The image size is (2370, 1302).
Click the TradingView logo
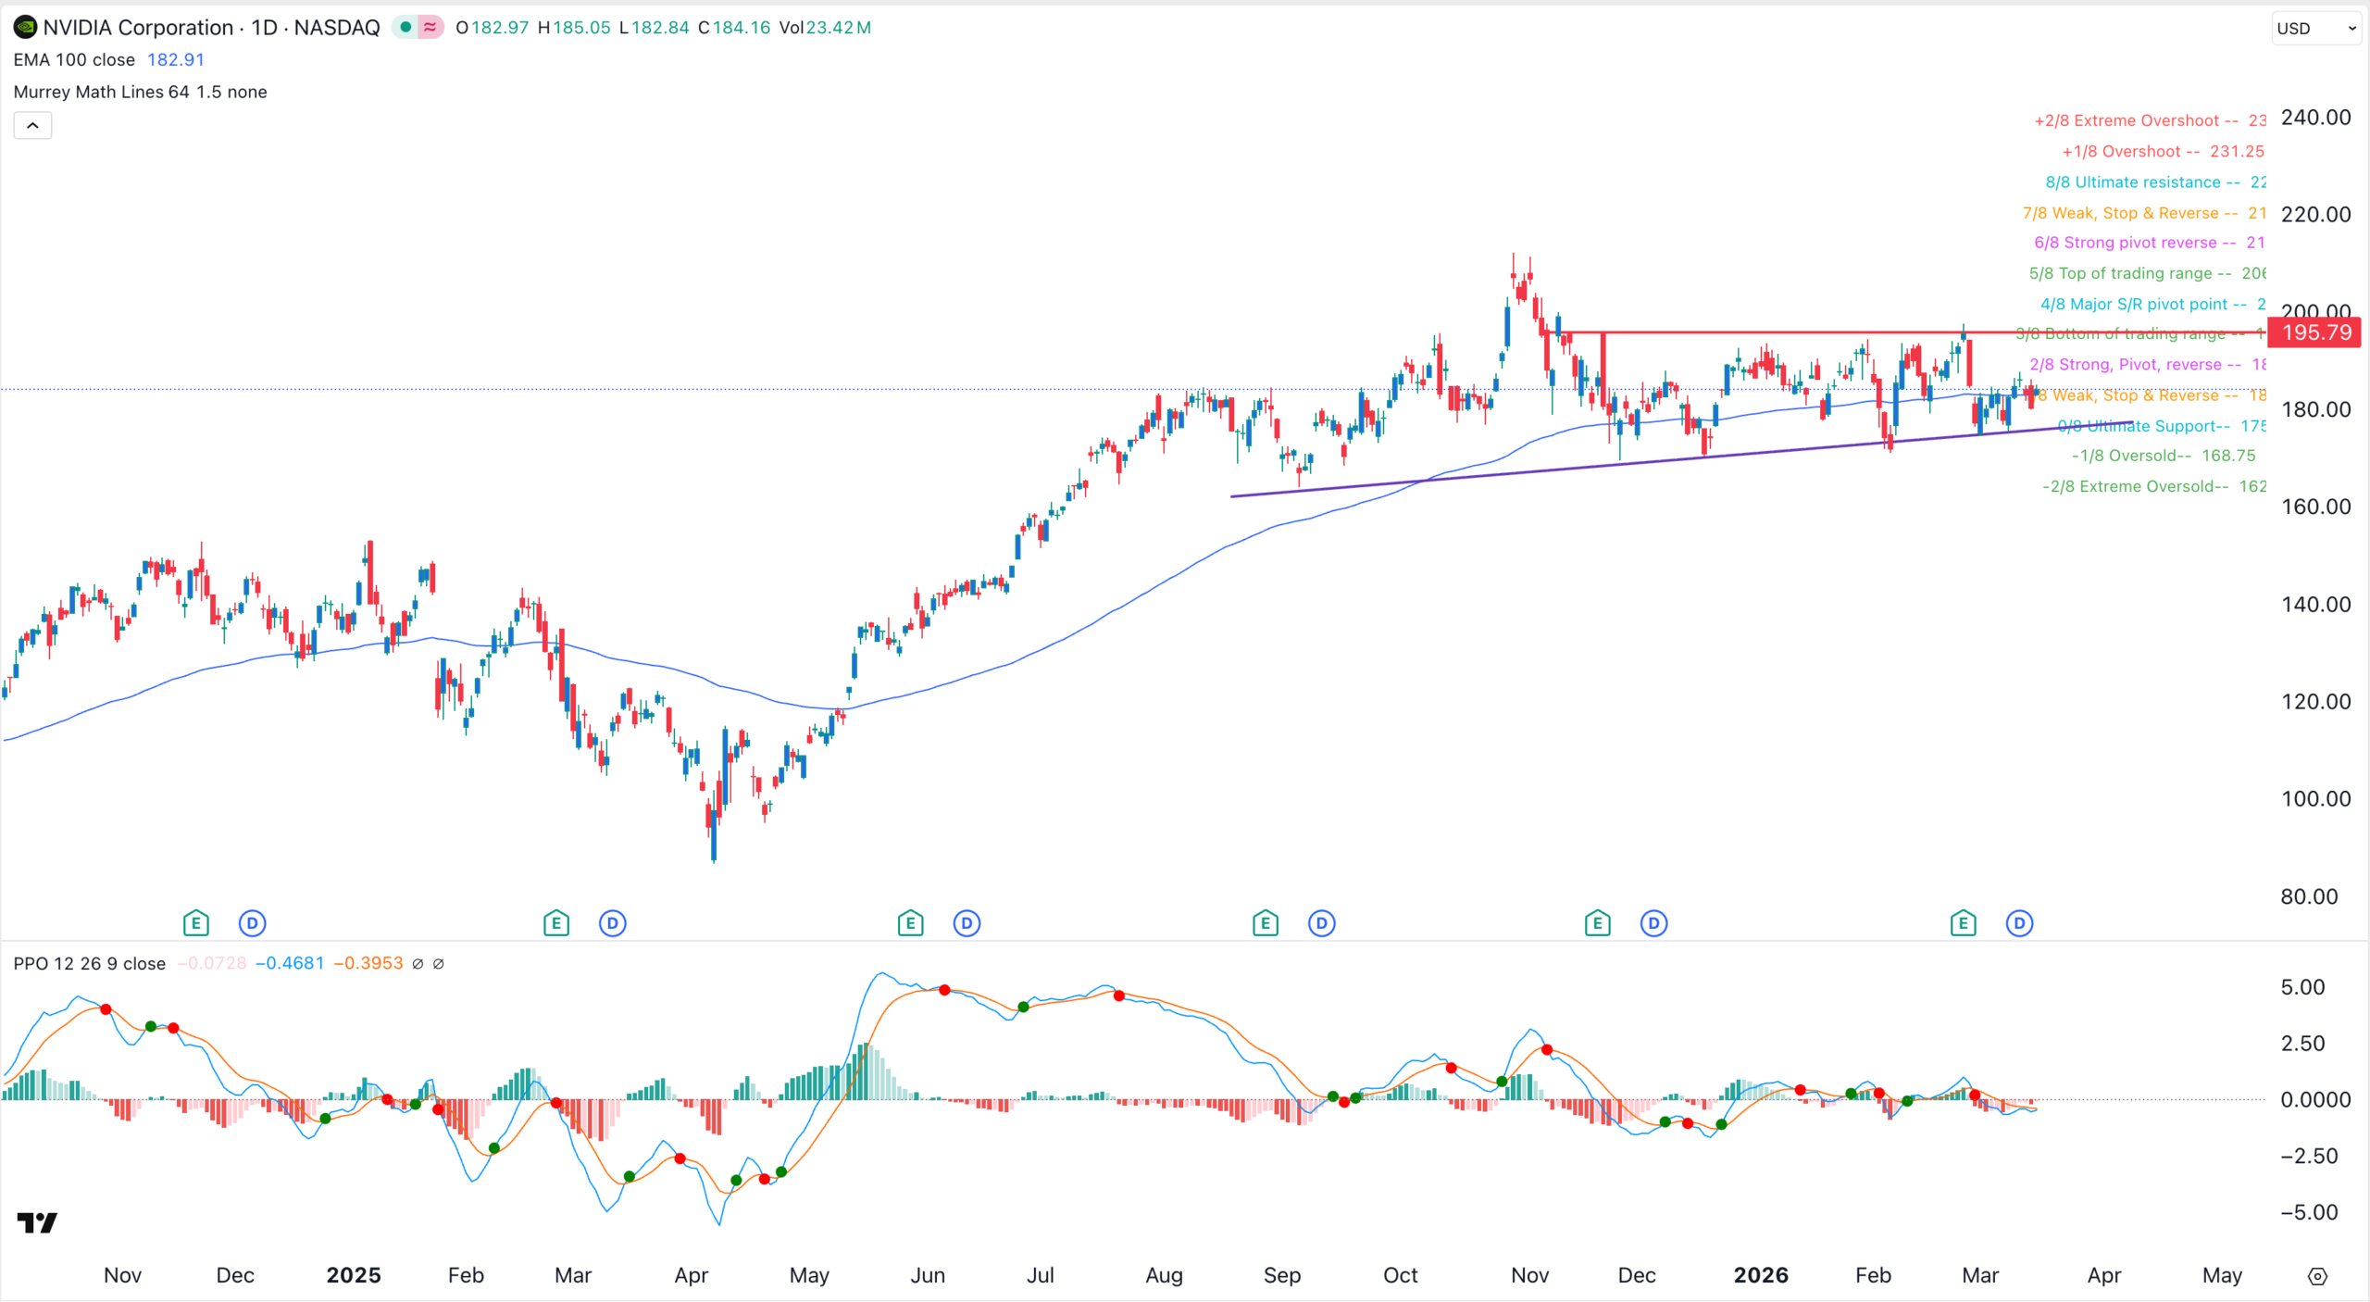[x=37, y=1223]
